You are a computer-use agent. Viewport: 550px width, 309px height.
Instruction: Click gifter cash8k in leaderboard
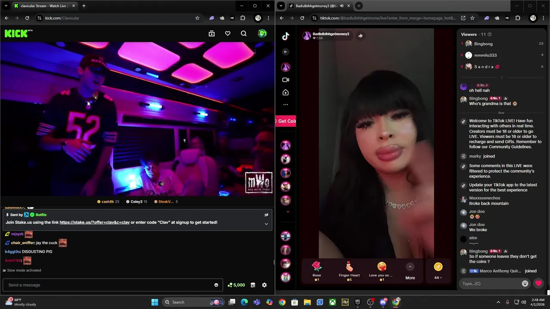pos(108,202)
